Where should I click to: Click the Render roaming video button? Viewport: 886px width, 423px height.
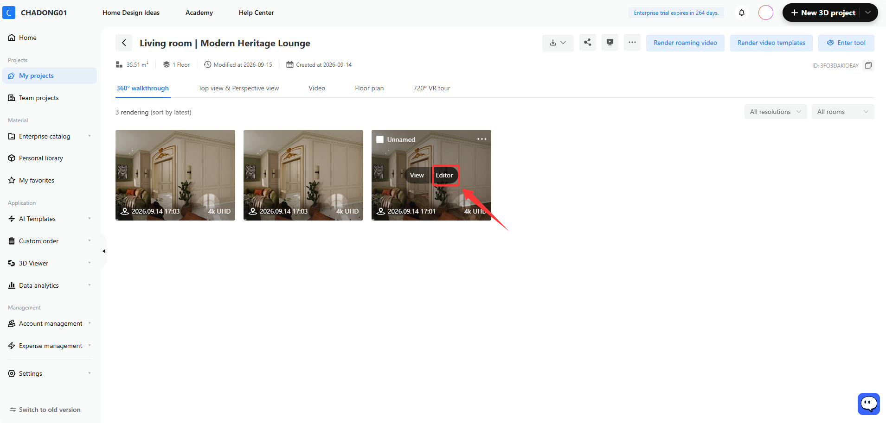click(685, 43)
